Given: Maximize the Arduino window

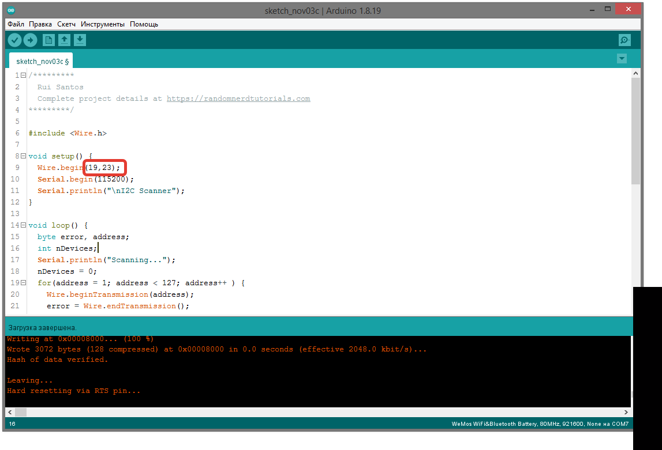Looking at the screenshot, I should 608,9.
